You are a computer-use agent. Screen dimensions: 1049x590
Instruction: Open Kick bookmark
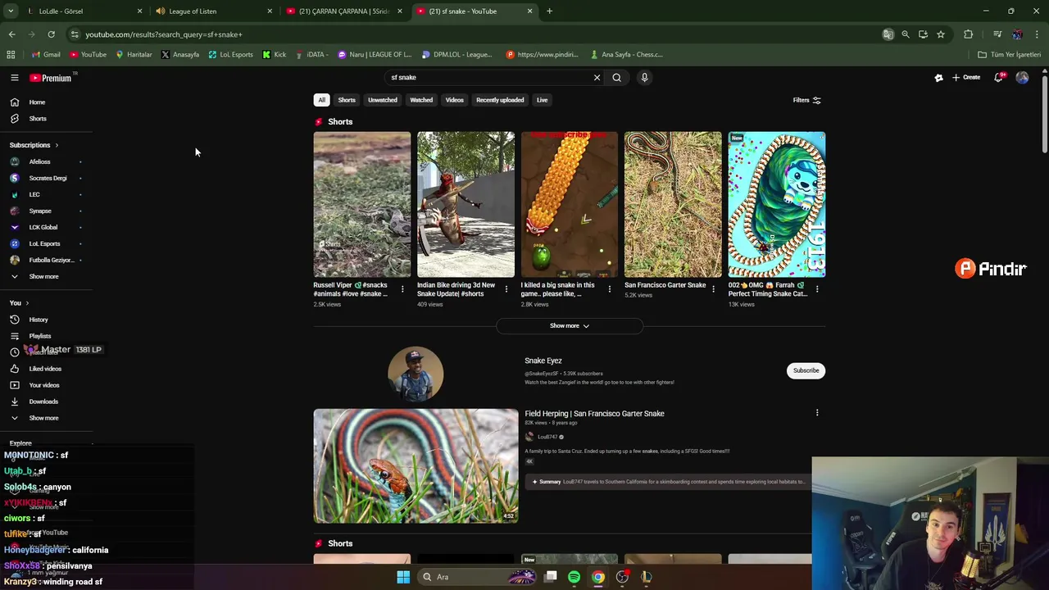click(275, 55)
